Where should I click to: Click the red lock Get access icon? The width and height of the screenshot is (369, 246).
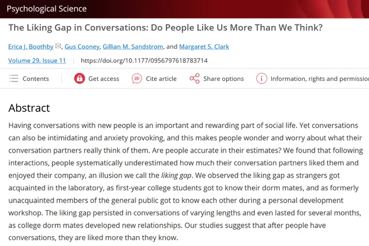click(x=80, y=78)
